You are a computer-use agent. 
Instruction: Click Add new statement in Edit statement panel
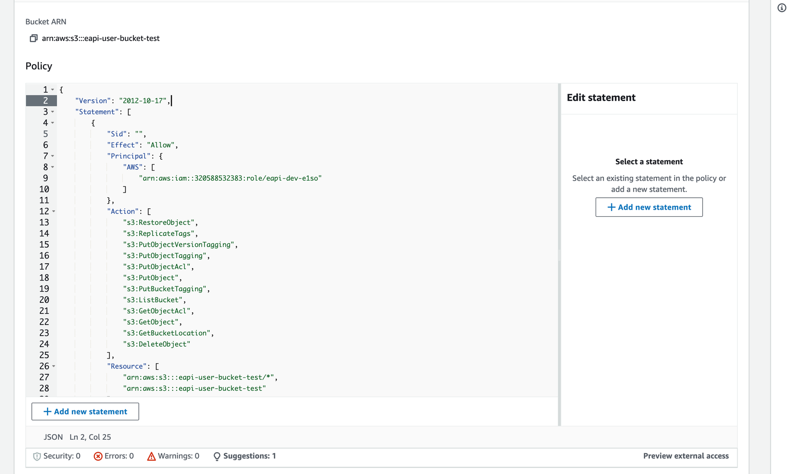[x=649, y=207]
